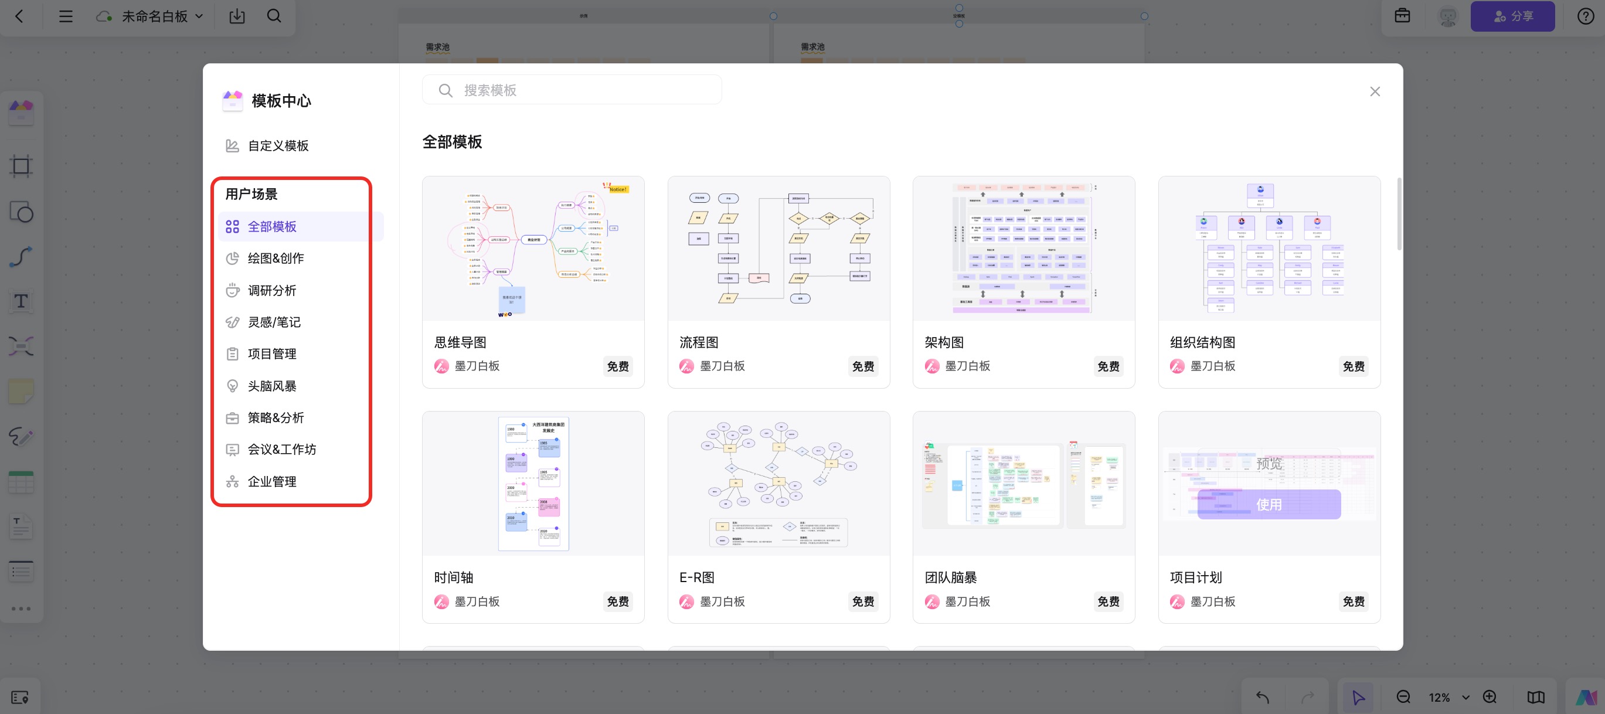Activate the pointer select tool
This screenshot has height=714, width=1605.
coord(1358,696)
